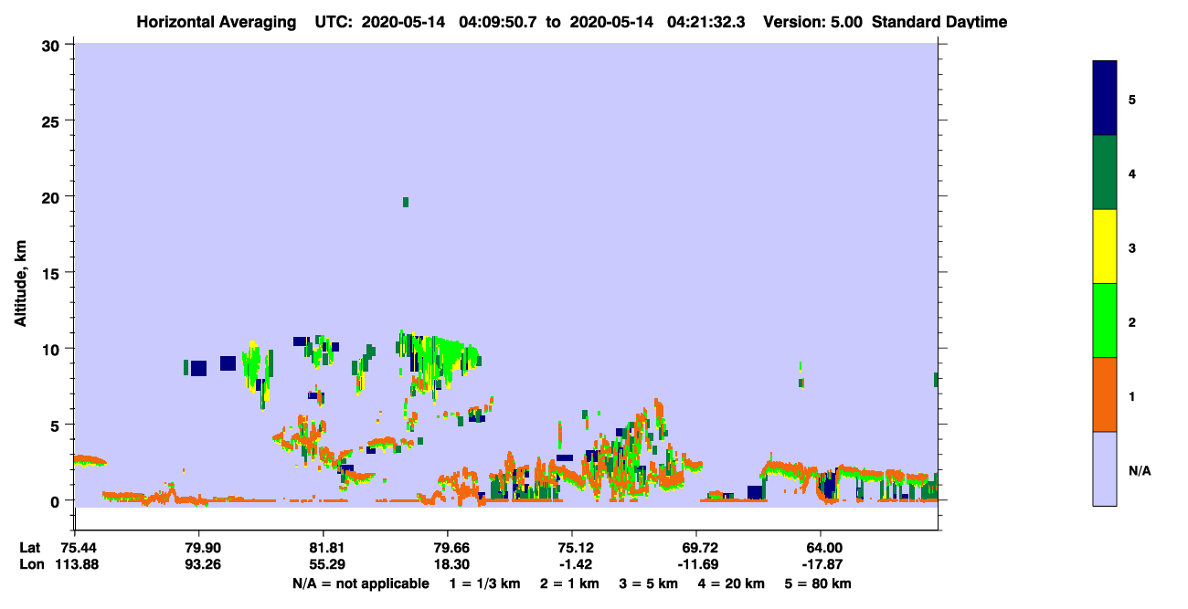Click the dark blue colorbar segment labeled 5
The image size is (1188, 609).
point(1105,99)
